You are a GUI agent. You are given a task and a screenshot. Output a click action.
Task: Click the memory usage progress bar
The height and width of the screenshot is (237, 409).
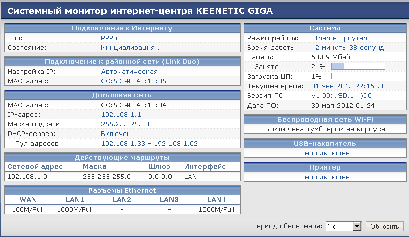pos(358,66)
